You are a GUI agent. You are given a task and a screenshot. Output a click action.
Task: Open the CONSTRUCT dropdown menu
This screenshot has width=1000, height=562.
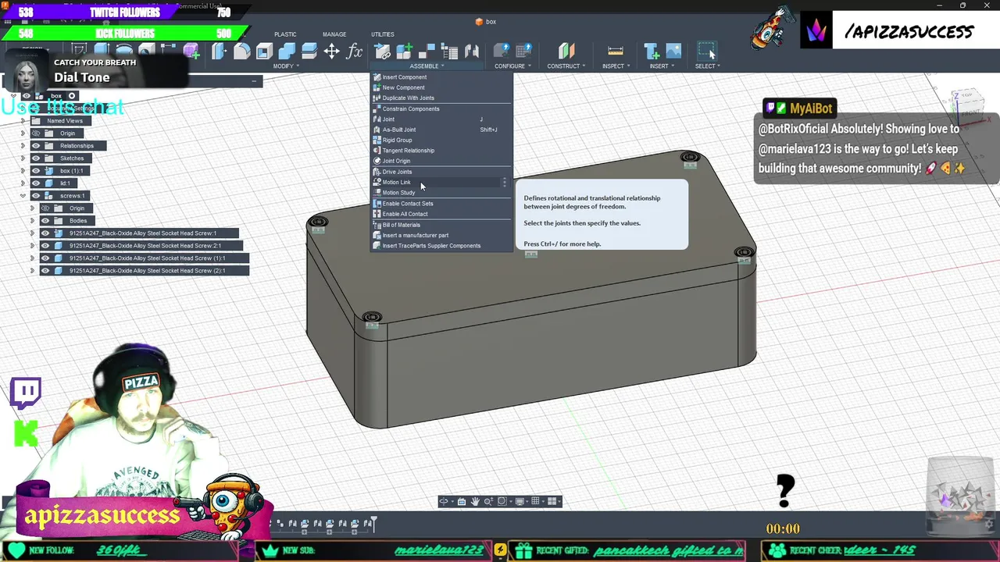tap(566, 66)
